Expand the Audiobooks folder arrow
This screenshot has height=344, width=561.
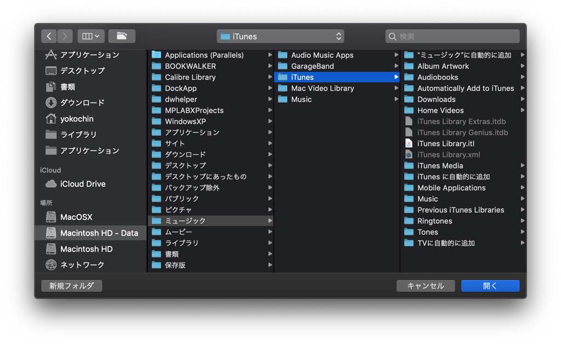pos(522,77)
